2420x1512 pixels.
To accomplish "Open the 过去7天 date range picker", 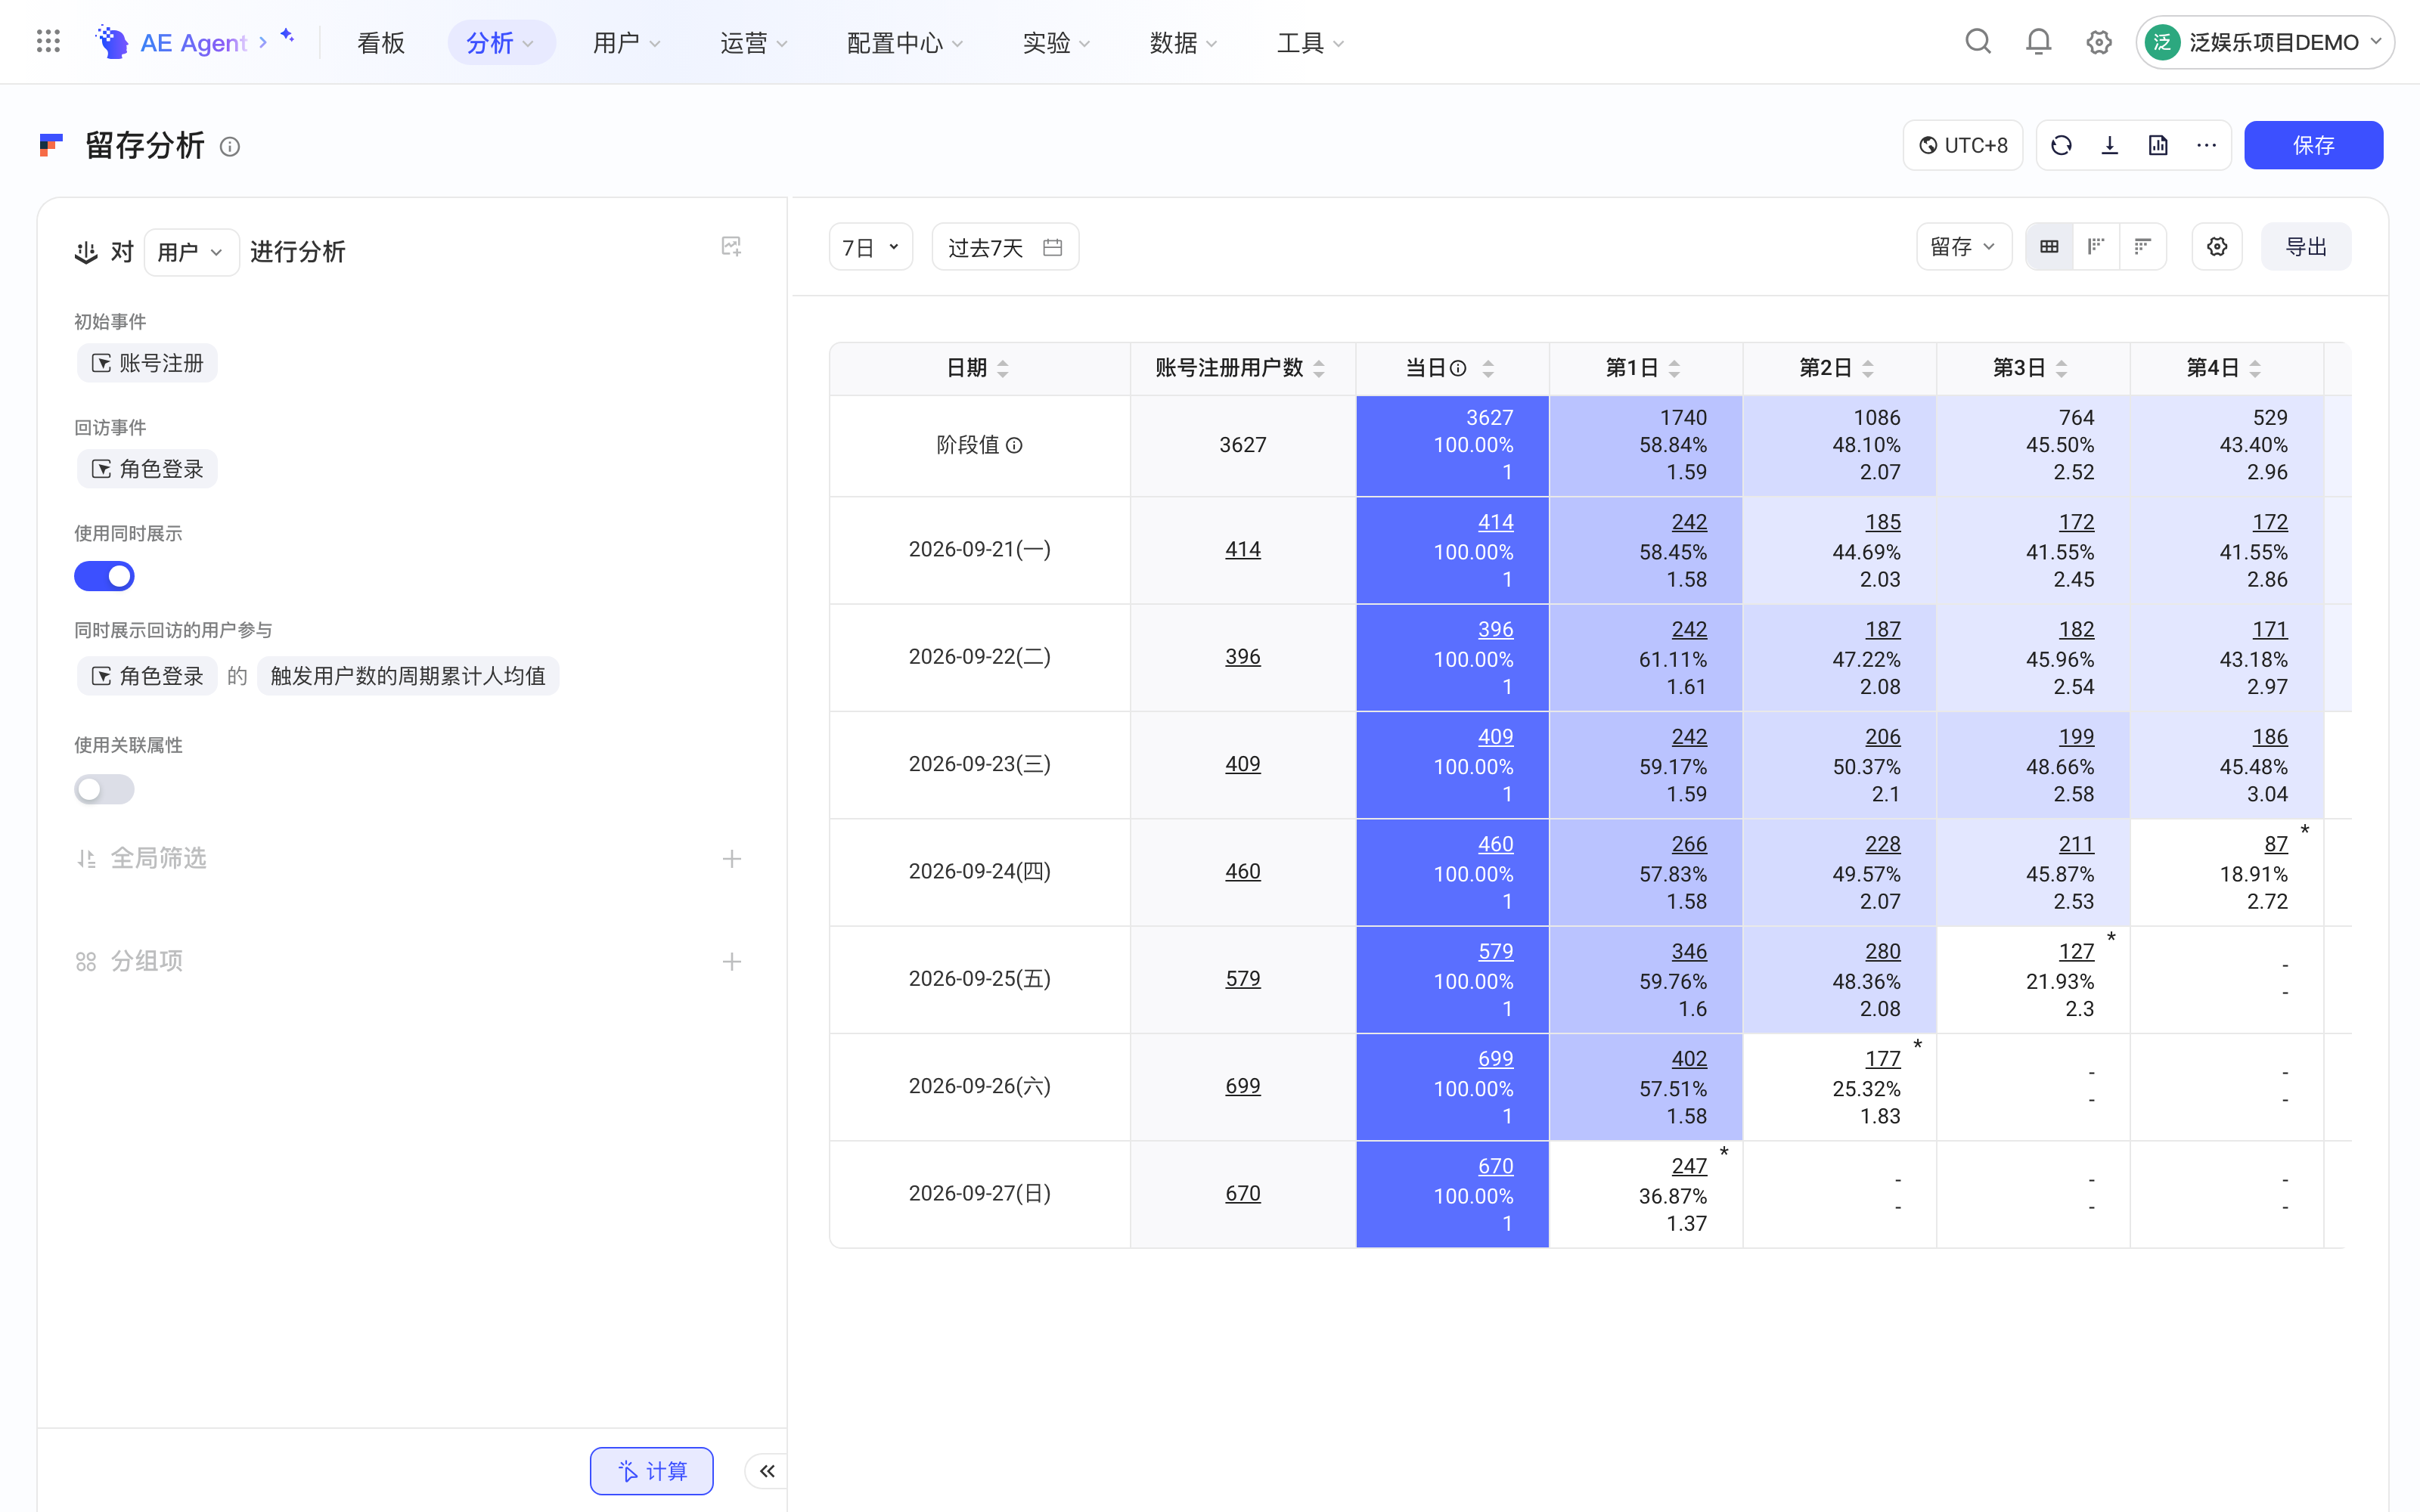I will [1005, 247].
